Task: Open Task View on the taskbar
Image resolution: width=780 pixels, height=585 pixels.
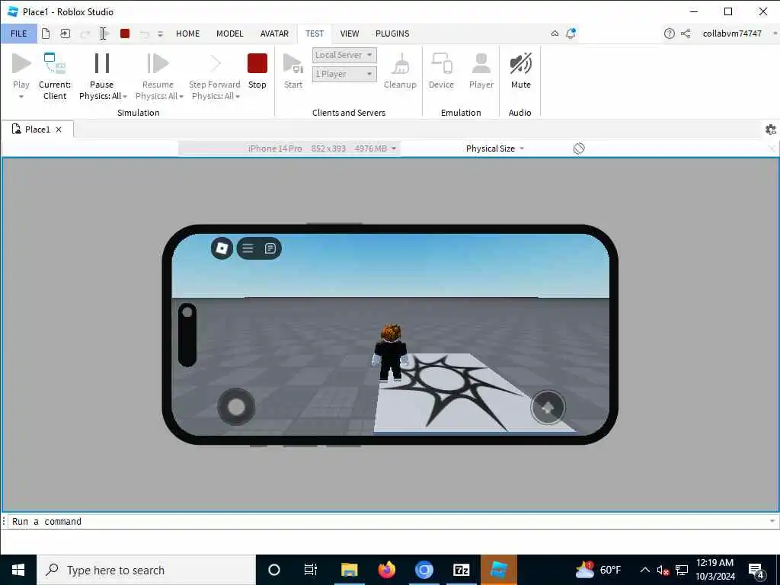Action: point(311,570)
